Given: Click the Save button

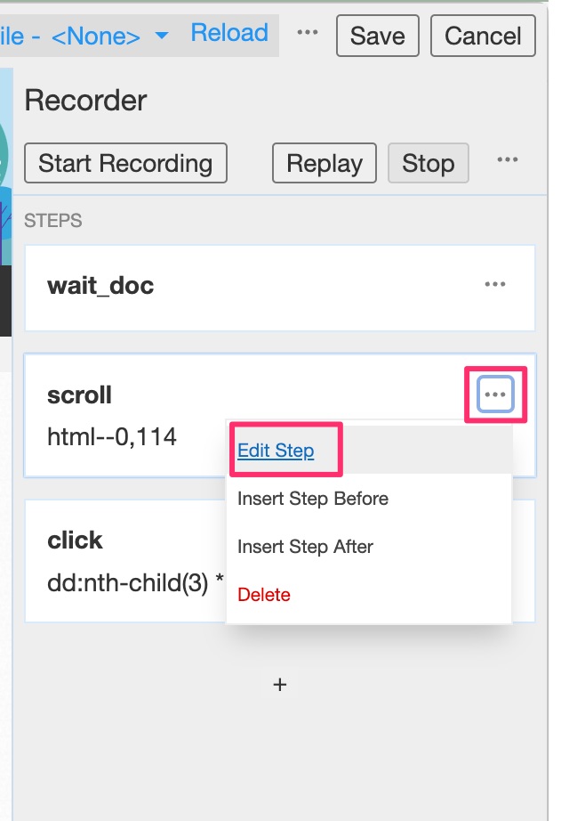Looking at the screenshot, I should point(377,36).
